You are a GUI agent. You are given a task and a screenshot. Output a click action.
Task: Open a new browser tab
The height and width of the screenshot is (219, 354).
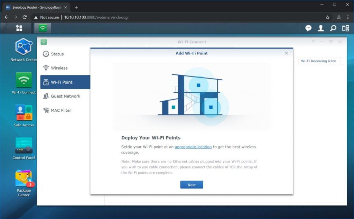tap(76, 7)
